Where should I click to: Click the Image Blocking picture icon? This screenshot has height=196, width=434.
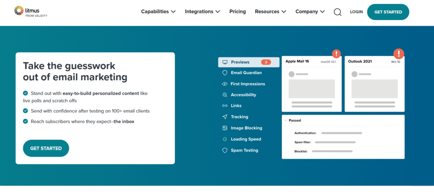tap(225, 128)
